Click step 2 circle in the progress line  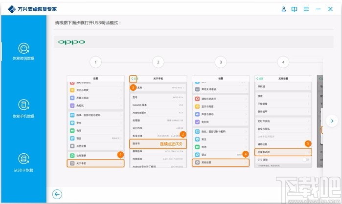pyautogui.click(x=158, y=62)
